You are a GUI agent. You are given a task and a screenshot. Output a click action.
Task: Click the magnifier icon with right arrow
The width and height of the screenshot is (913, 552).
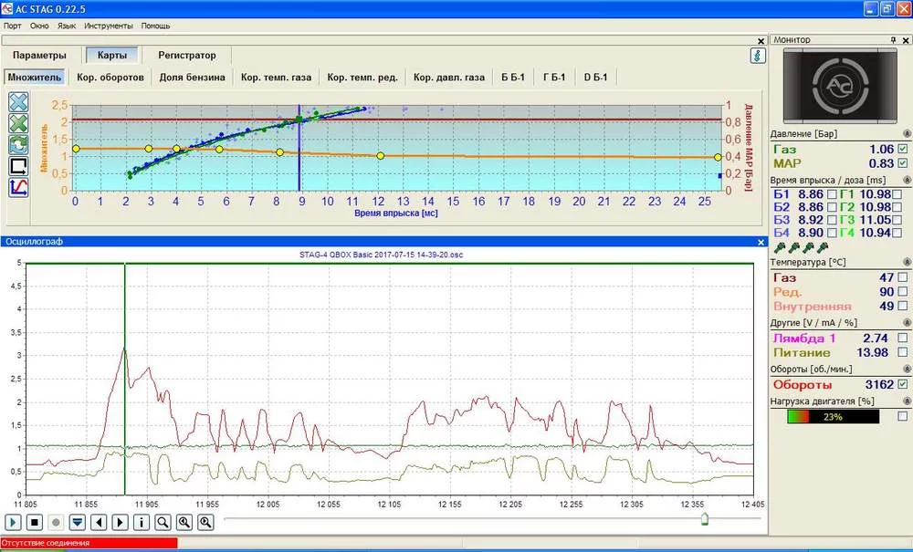click(205, 522)
